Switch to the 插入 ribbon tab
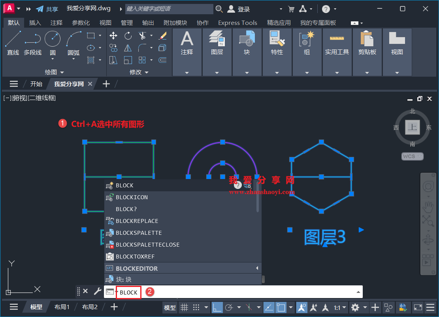This screenshot has width=439, height=317. (x=35, y=23)
